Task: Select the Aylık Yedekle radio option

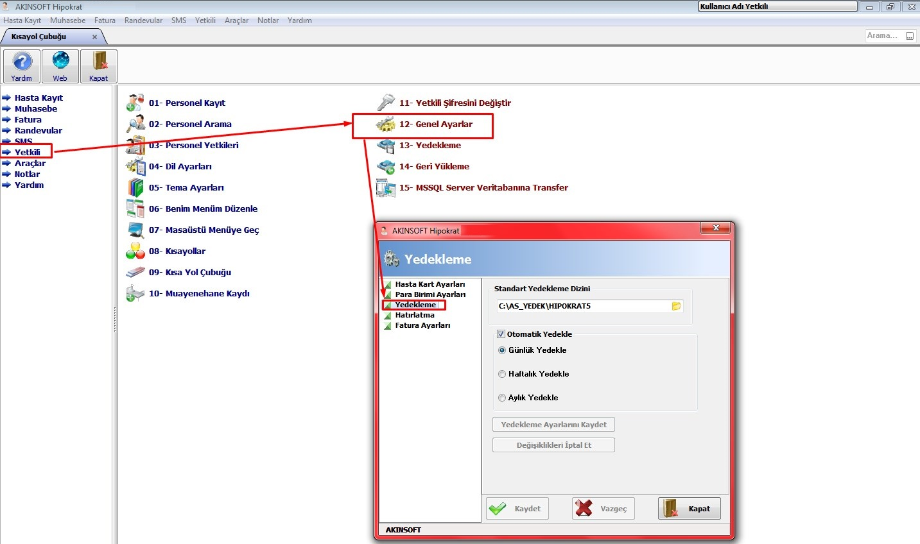Action: 502,398
